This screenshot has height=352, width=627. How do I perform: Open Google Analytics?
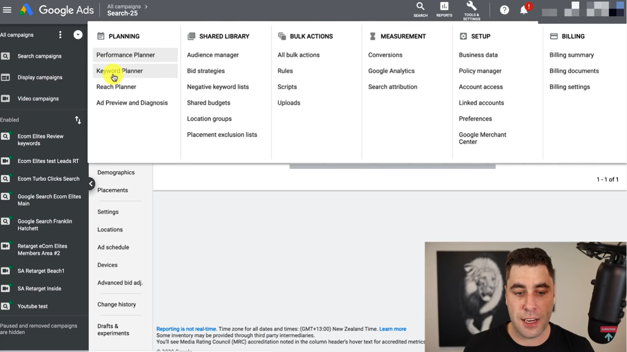click(392, 71)
